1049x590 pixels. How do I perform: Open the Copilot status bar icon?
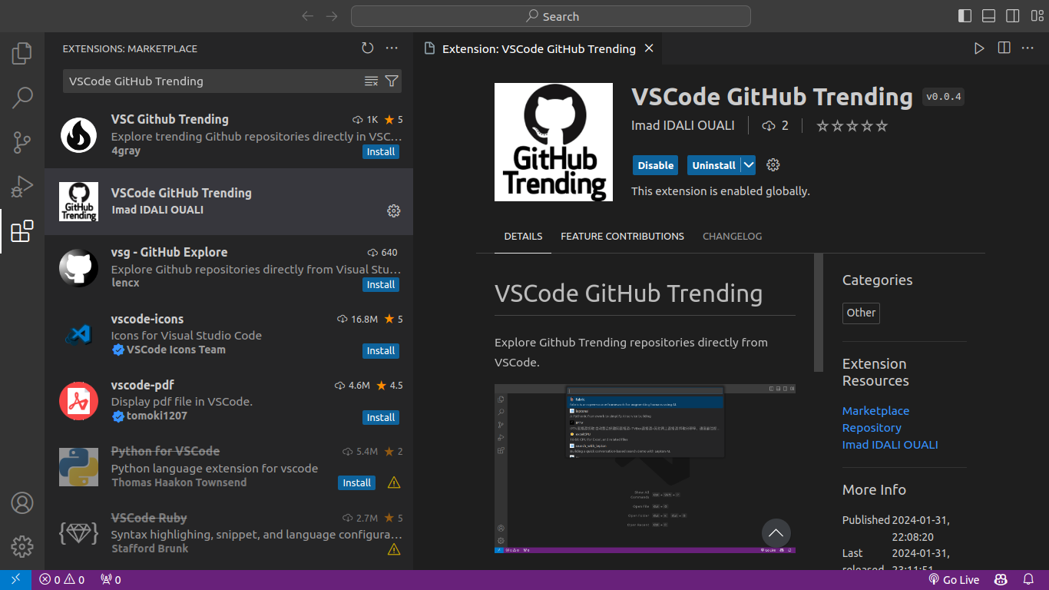click(x=1001, y=580)
